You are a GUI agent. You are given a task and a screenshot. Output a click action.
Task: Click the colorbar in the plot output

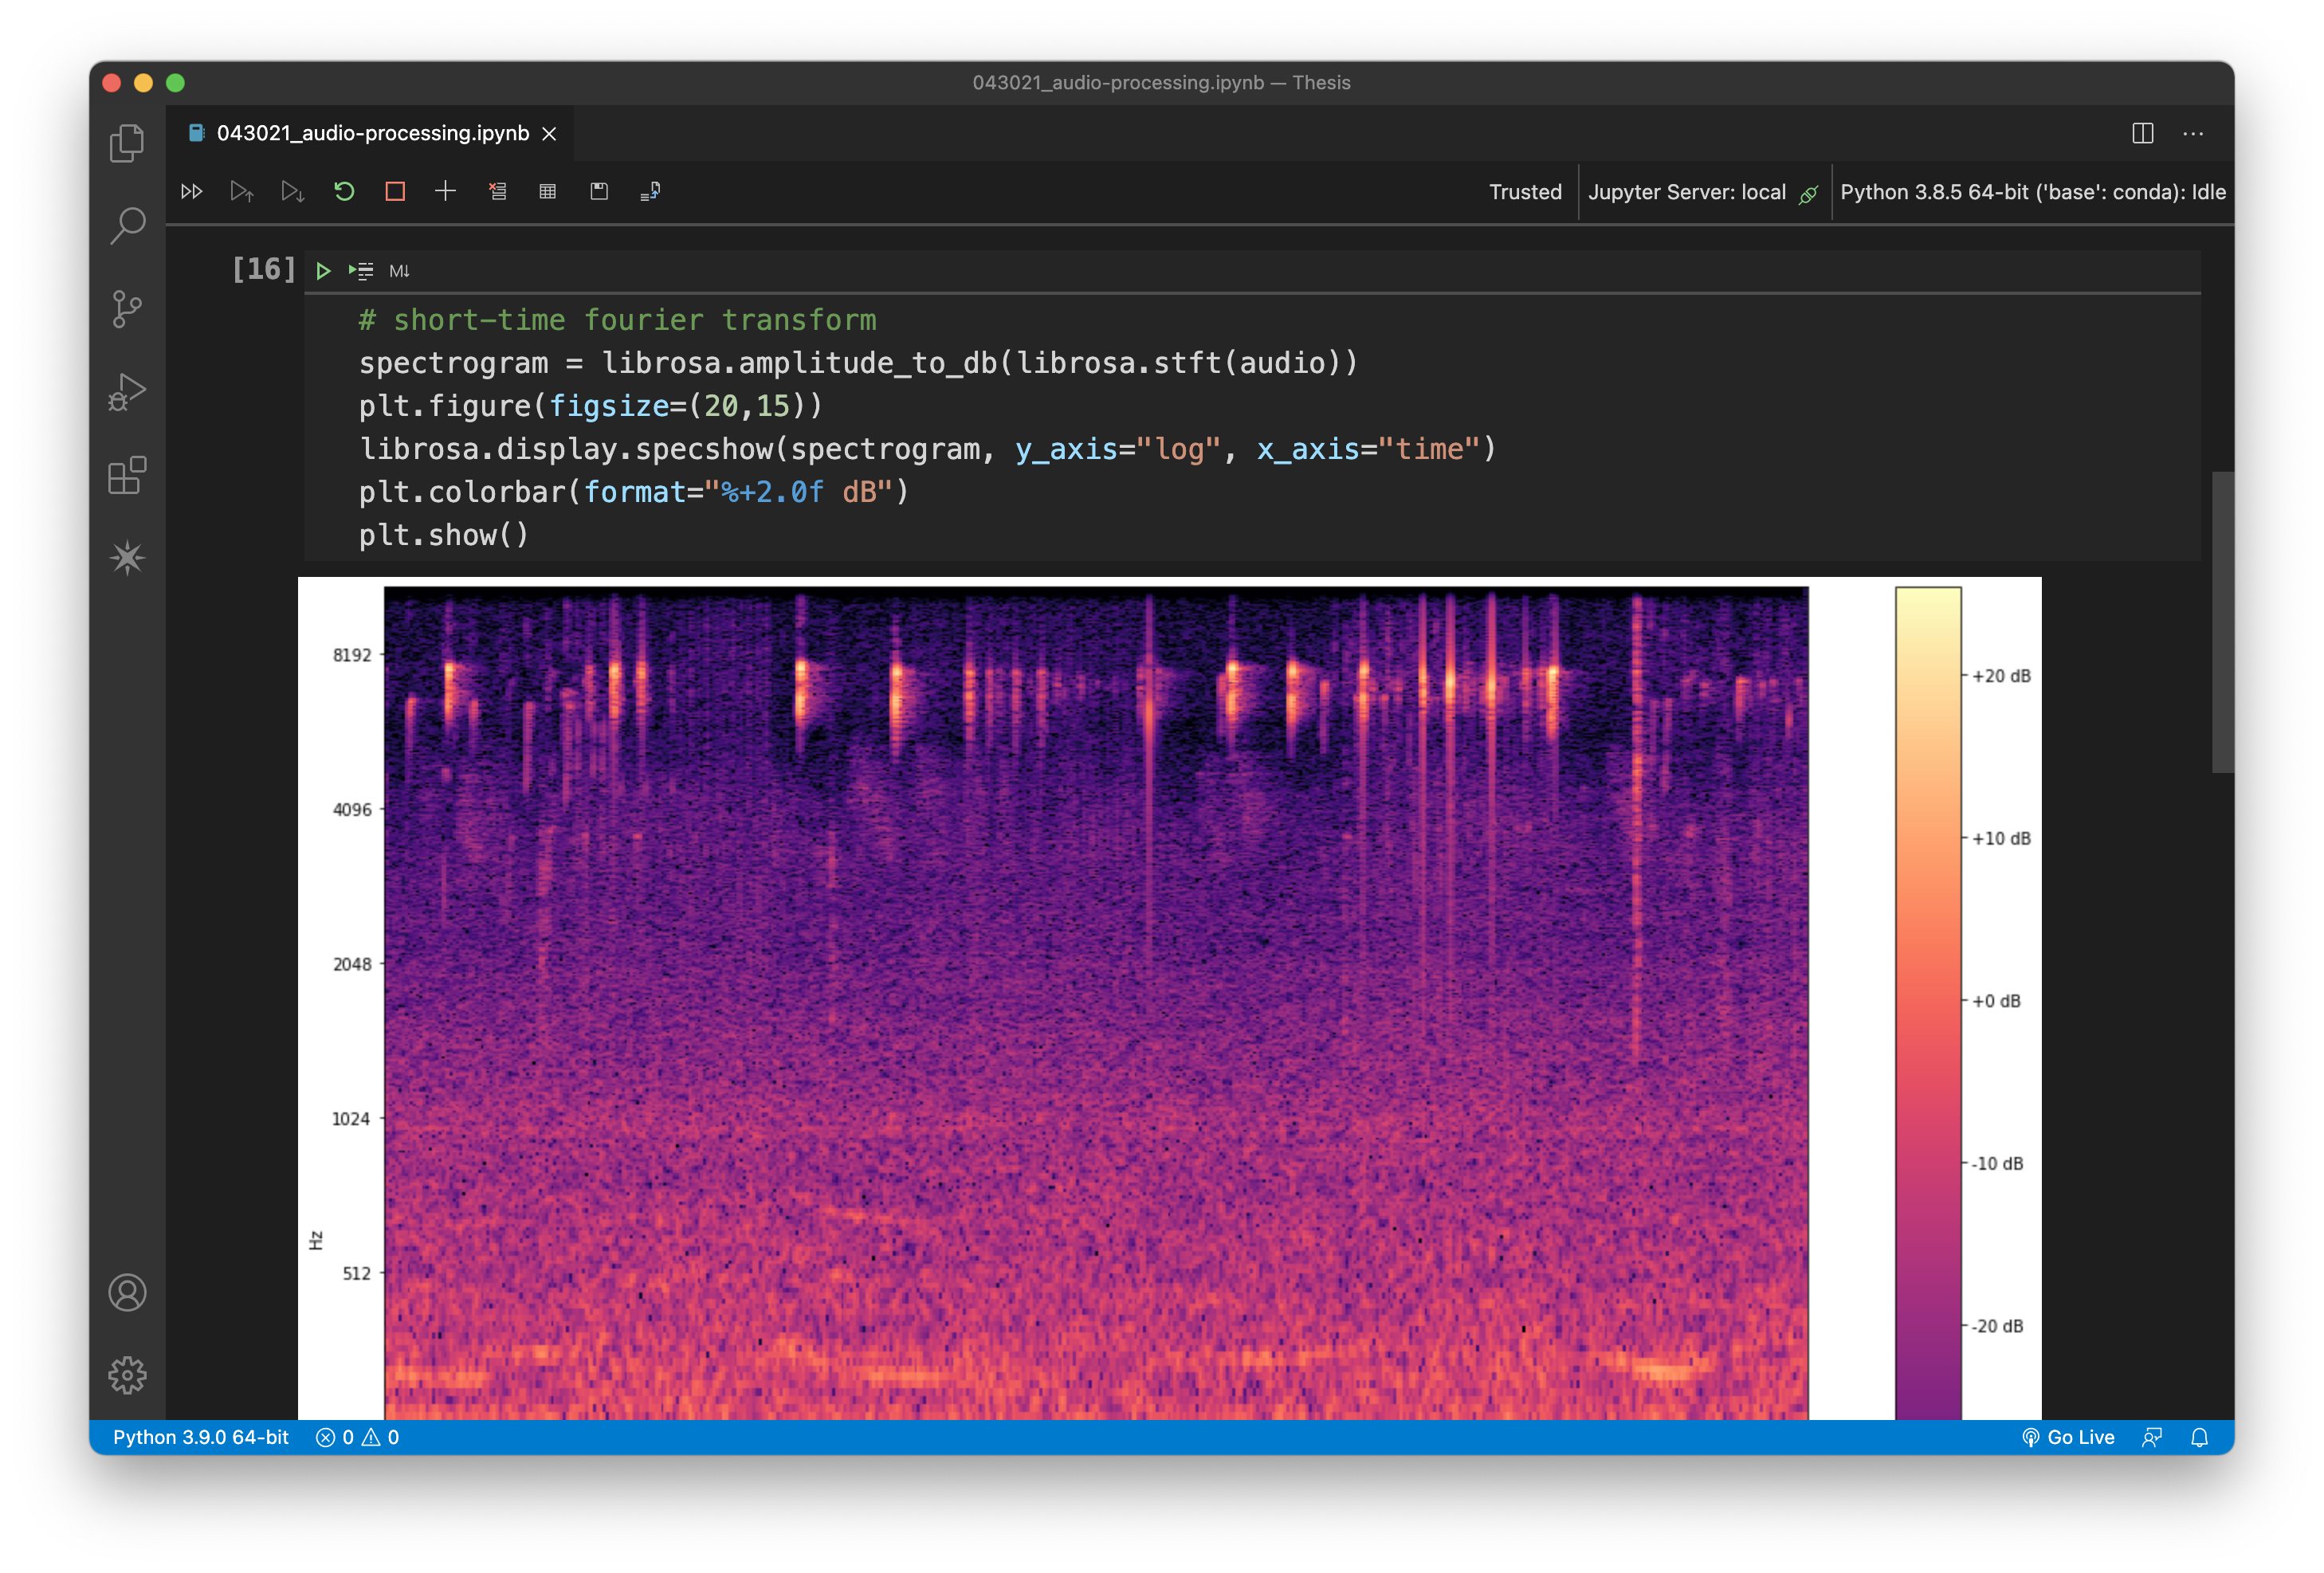(x=1927, y=1002)
